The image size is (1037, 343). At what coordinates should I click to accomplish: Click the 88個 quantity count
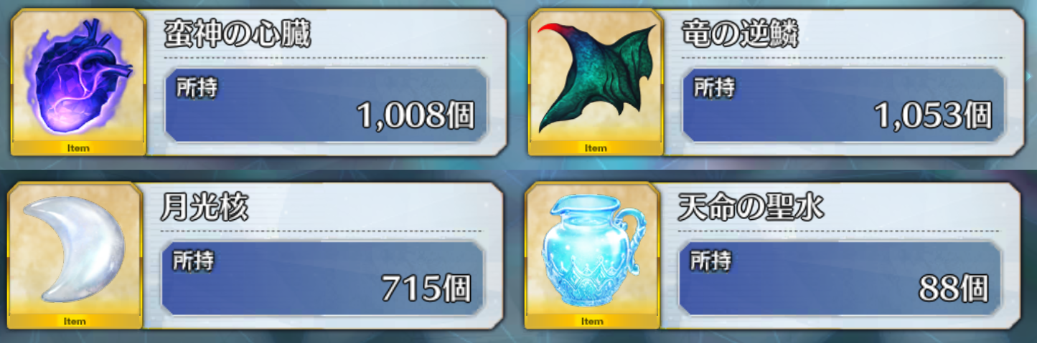[954, 289]
